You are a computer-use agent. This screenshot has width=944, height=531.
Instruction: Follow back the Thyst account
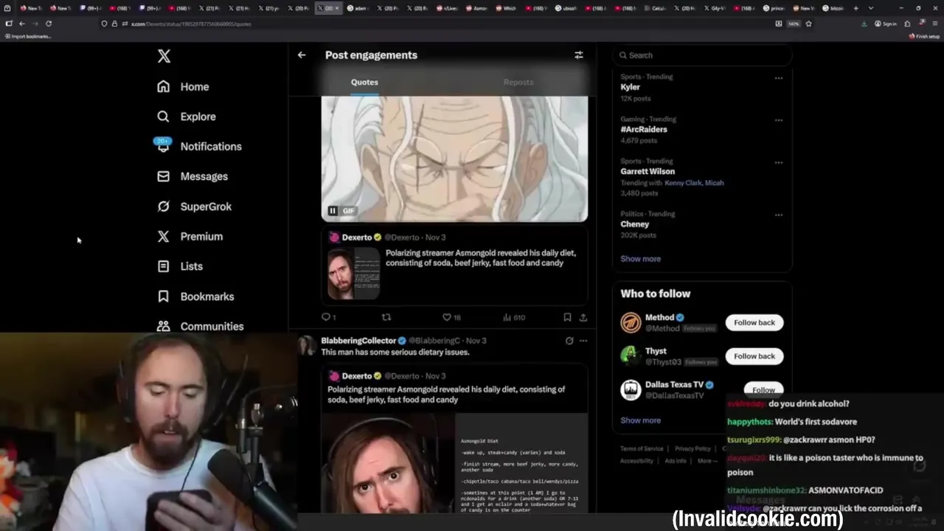pos(754,356)
